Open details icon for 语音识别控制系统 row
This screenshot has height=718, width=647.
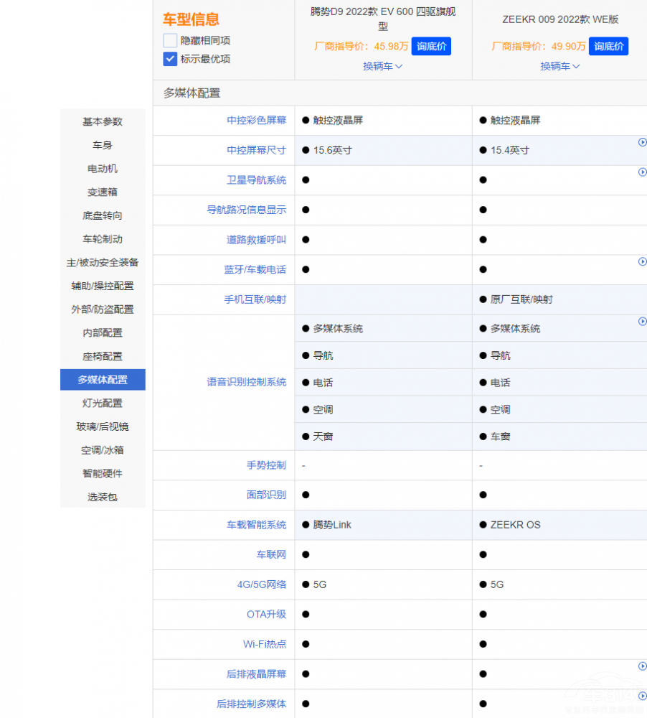click(x=643, y=322)
